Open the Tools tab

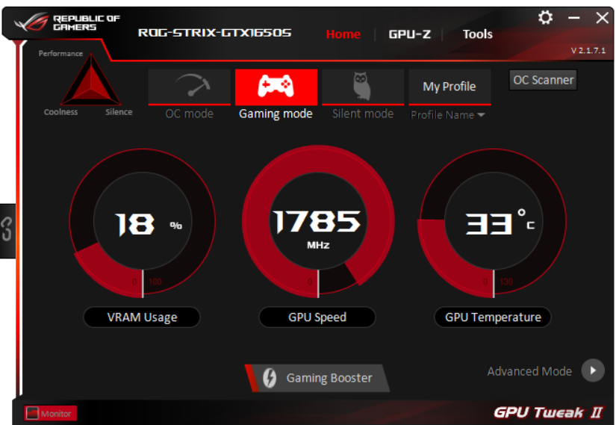tap(477, 34)
